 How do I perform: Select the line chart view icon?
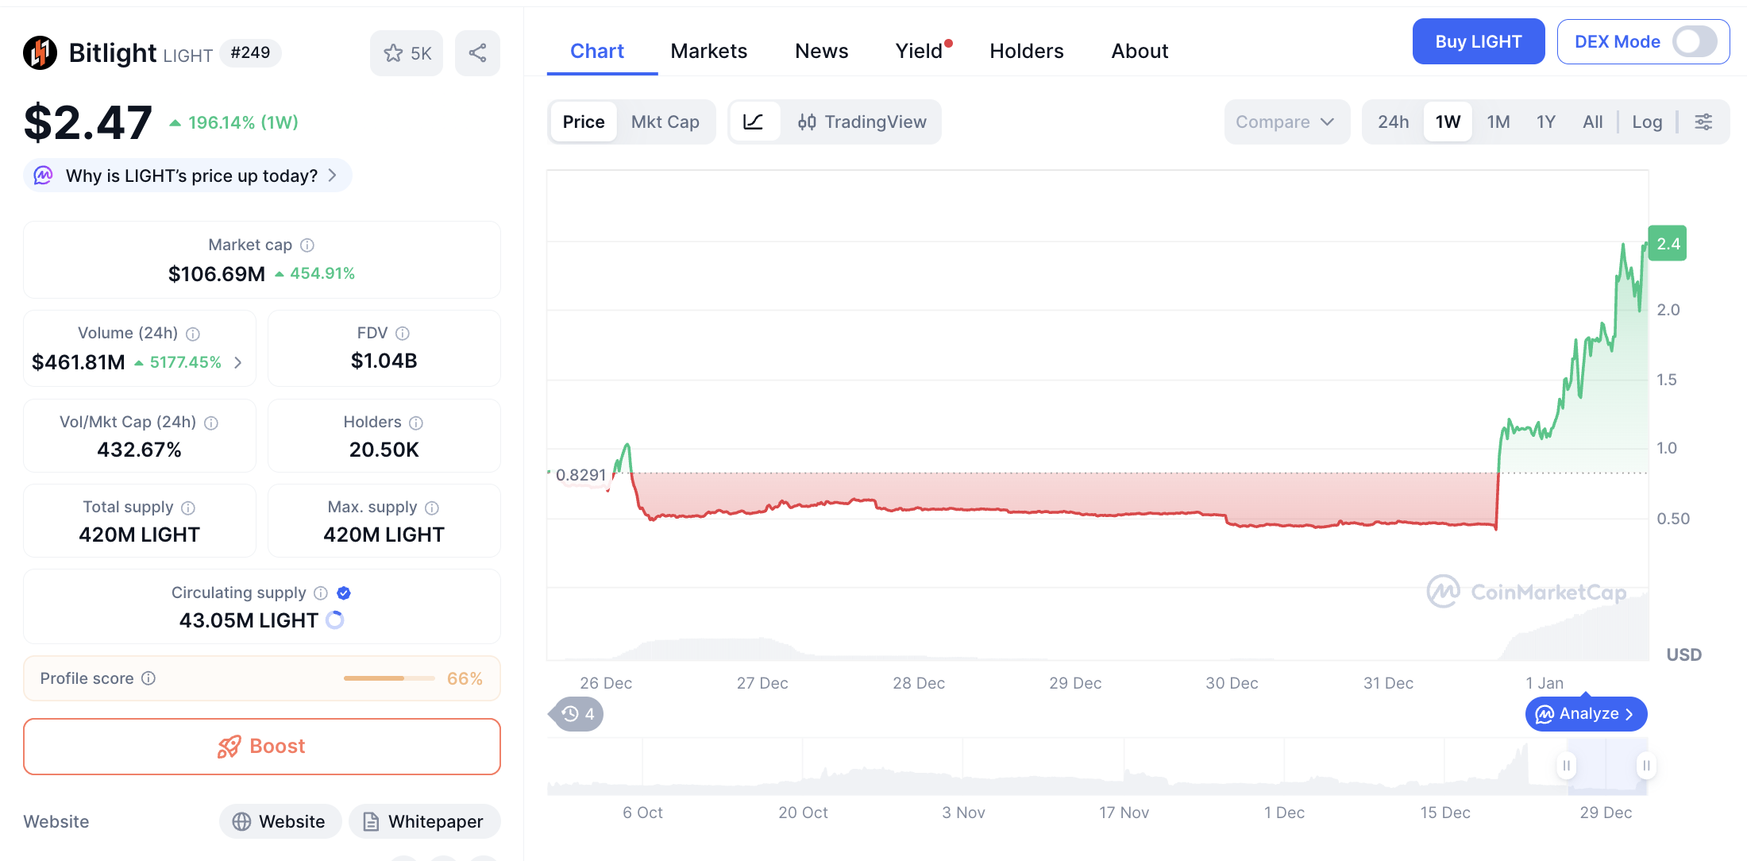[753, 122]
